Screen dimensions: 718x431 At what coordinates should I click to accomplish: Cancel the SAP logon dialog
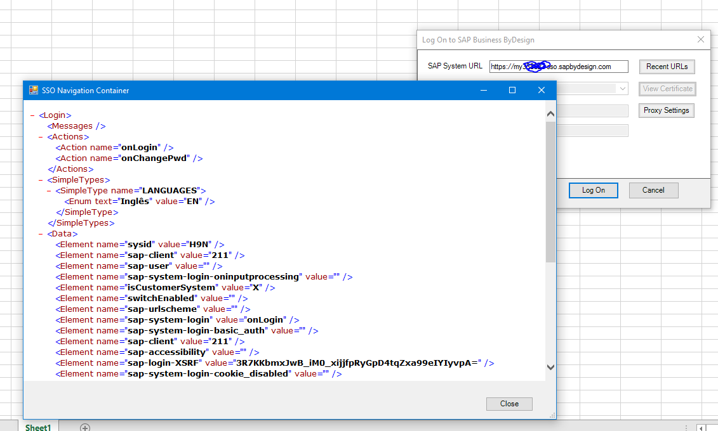pyautogui.click(x=653, y=190)
